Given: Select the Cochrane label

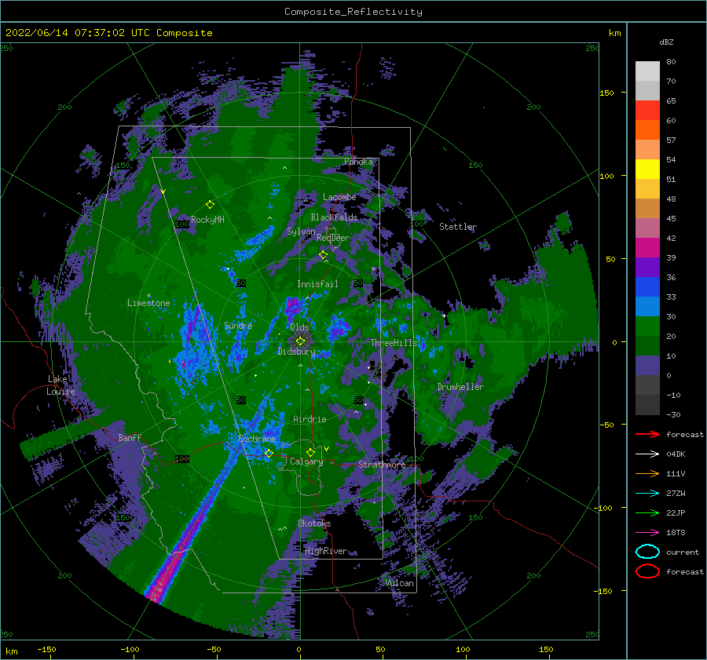Looking at the screenshot, I should click(x=257, y=439).
